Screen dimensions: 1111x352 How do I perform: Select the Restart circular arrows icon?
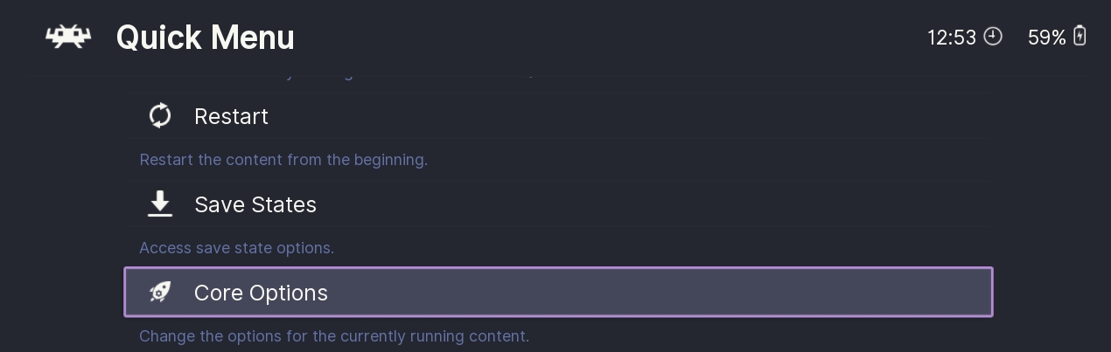[160, 115]
